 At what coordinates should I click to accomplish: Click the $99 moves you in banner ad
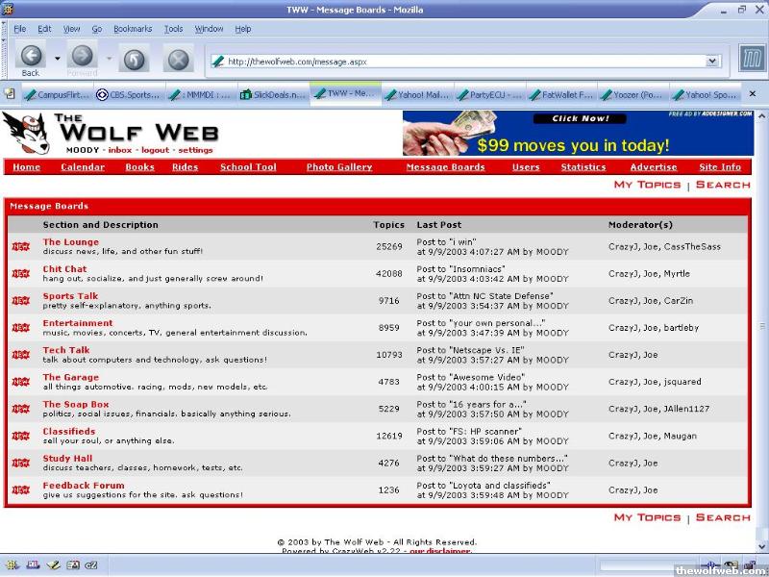click(573, 134)
